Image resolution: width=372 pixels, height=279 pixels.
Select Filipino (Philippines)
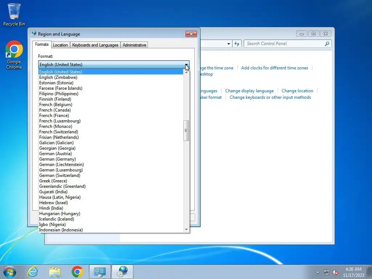tap(111, 94)
